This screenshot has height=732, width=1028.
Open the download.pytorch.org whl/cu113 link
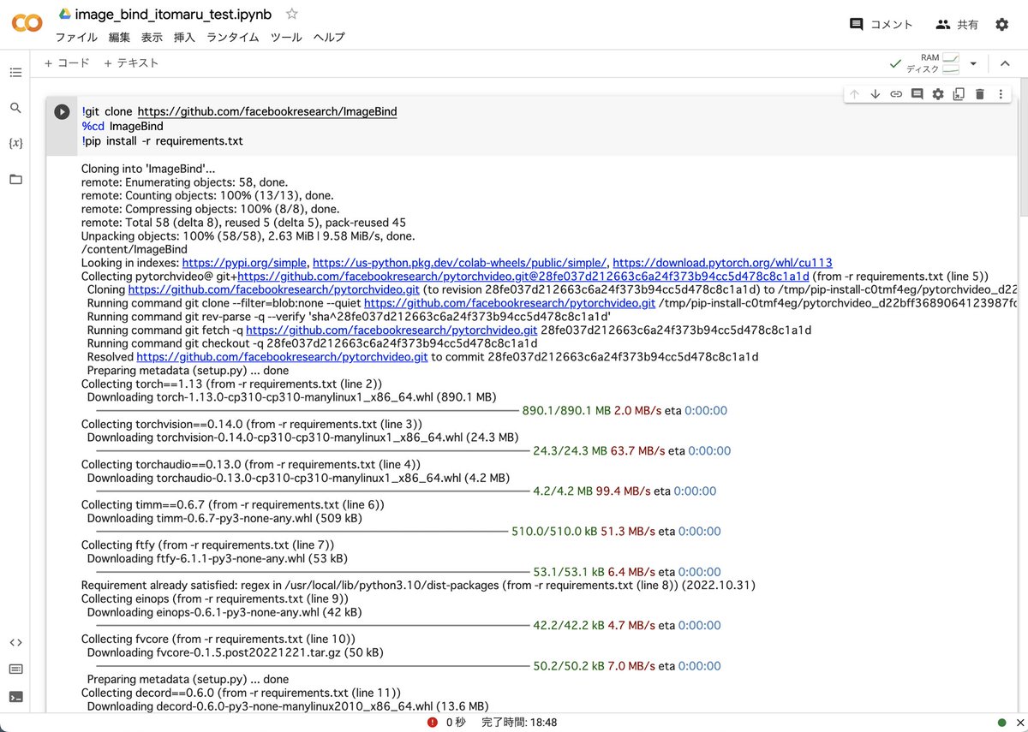pyautogui.click(x=722, y=263)
